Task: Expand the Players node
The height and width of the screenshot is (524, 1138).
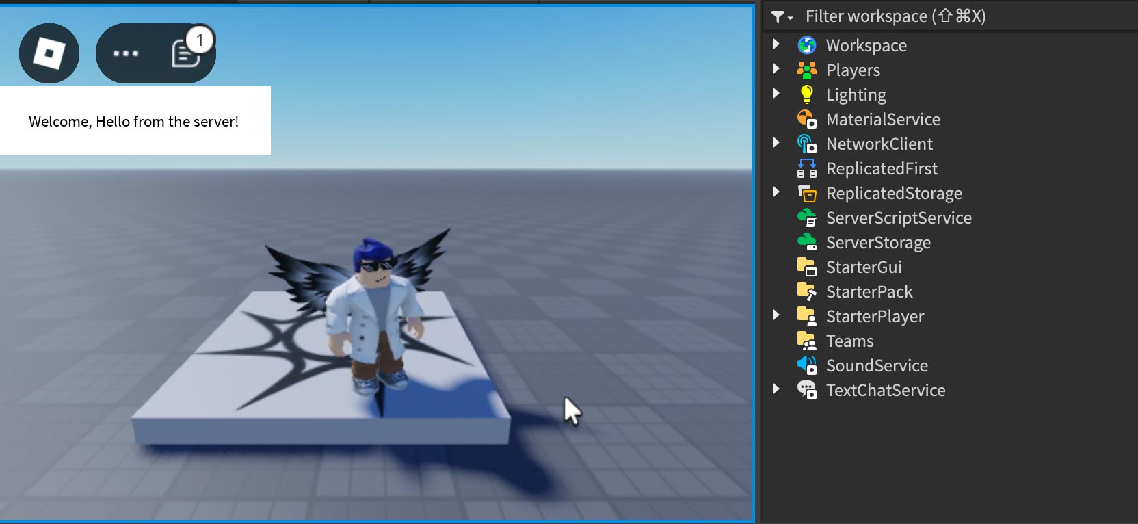Action: point(776,69)
